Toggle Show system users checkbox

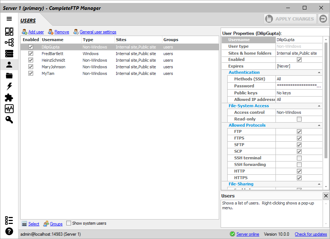(x=69, y=223)
